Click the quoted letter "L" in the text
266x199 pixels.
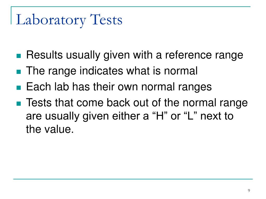point(190,116)
